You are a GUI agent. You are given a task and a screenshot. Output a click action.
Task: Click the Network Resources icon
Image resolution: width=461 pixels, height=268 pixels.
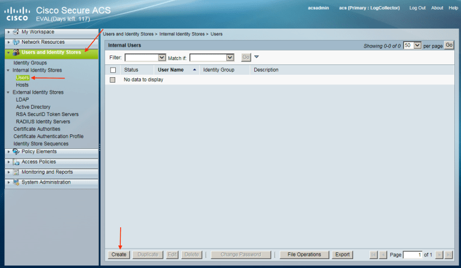(x=16, y=43)
